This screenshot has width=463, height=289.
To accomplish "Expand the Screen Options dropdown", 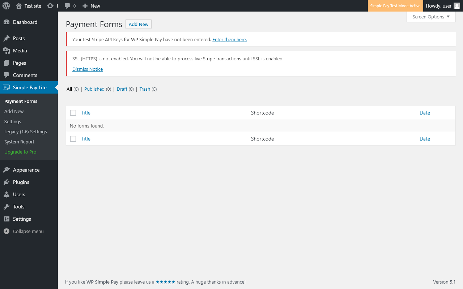I will [431, 17].
